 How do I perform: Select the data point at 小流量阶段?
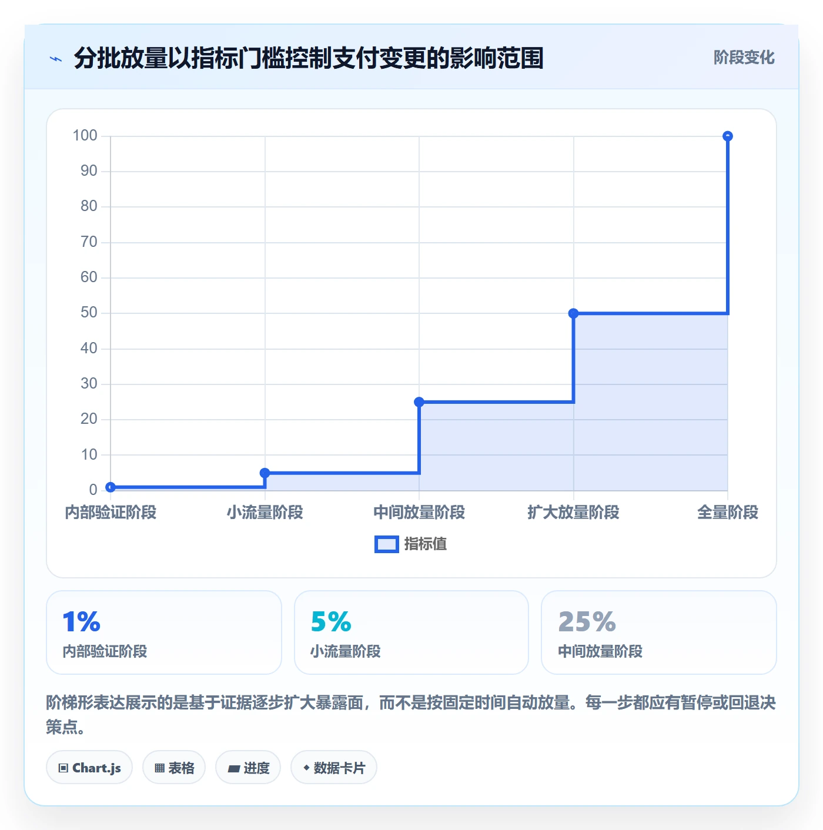(265, 473)
